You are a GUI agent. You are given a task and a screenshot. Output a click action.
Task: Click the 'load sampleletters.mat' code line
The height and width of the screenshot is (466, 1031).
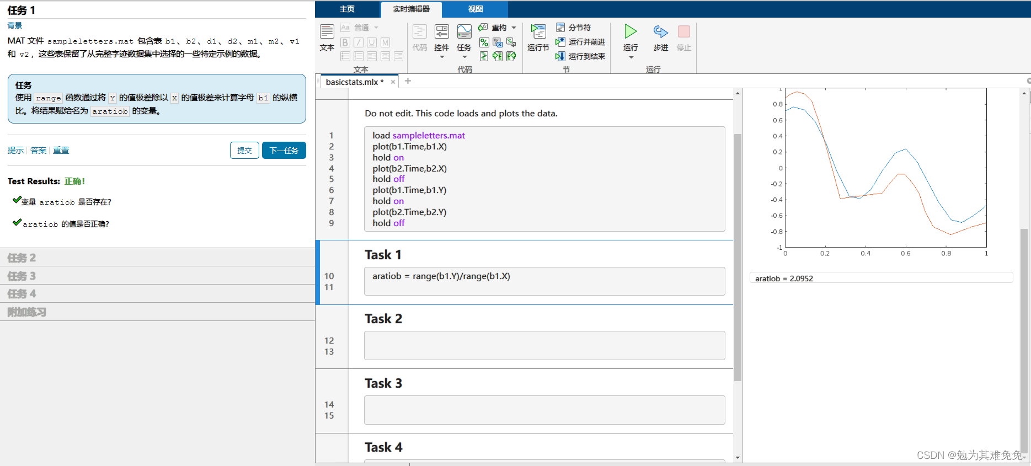coord(419,136)
